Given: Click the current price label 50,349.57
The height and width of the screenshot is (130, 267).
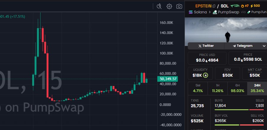Looking at the screenshot, I should pyautogui.click(x=168, y=79).
